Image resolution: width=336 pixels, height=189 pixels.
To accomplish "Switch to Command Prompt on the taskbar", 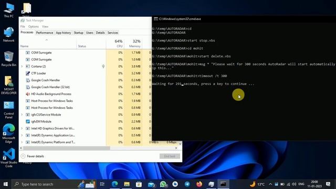I will pos(223,184).
